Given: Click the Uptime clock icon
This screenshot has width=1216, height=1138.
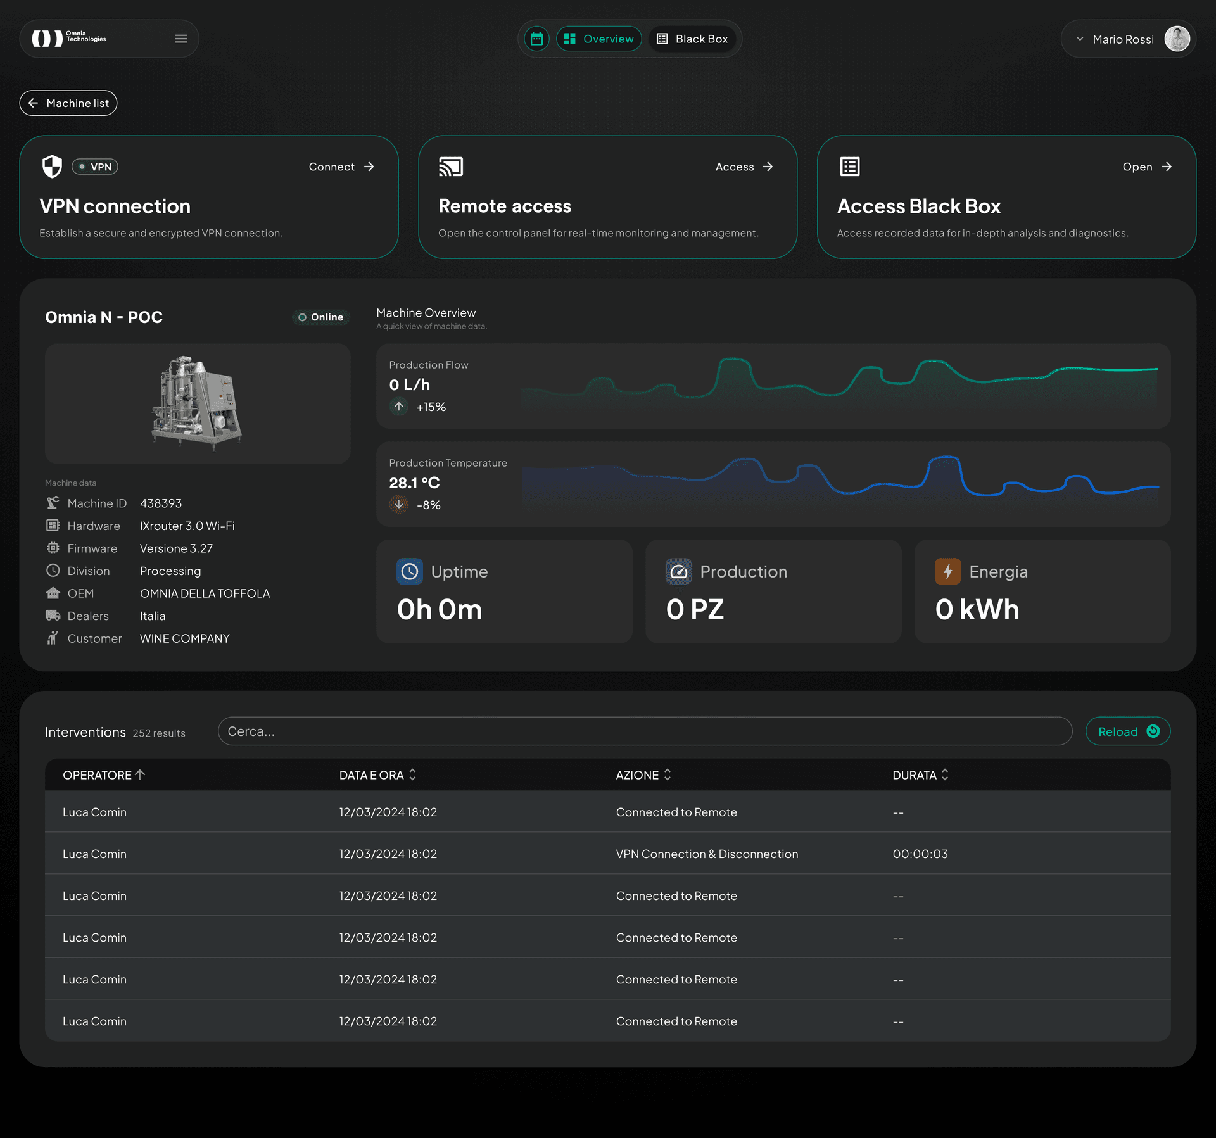Looking at the screenshot, I should (x=410, y=572).
